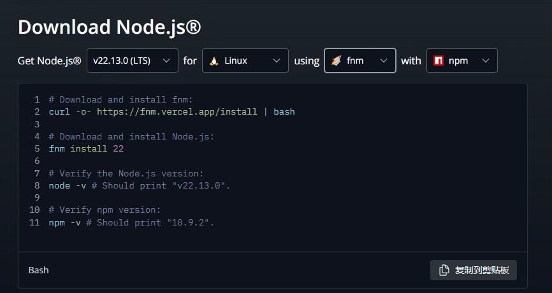Click the '# Download and install Node.js:' comment
Image resolution: width=552 pixels, height=293 pixels.
(x=131, y=136)
